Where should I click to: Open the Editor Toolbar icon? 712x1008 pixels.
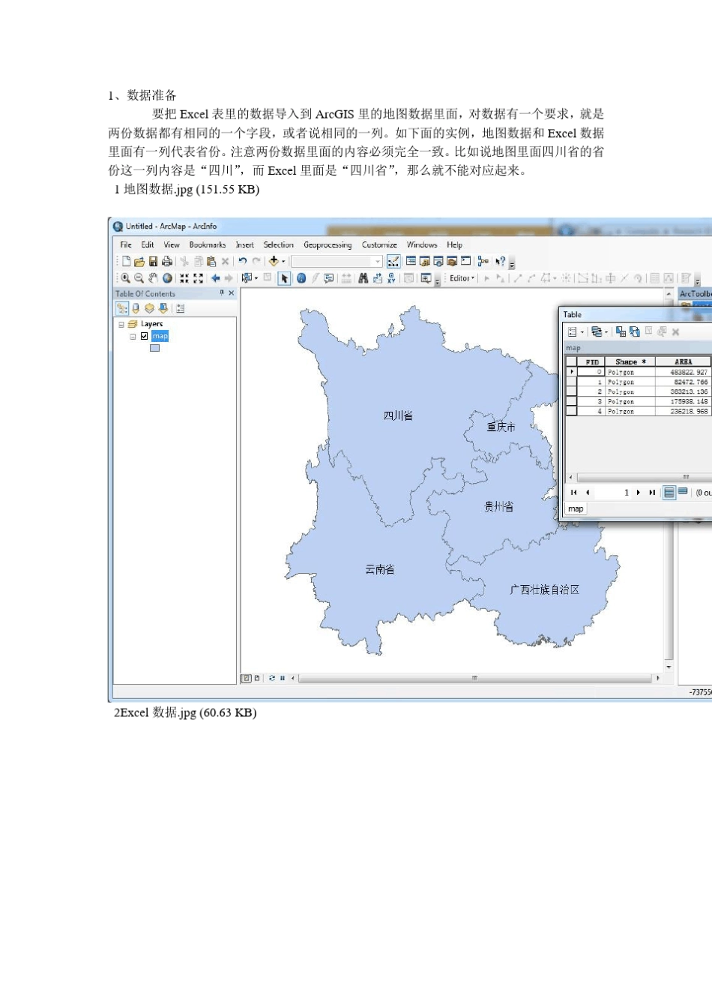click(x=393, y=261)
